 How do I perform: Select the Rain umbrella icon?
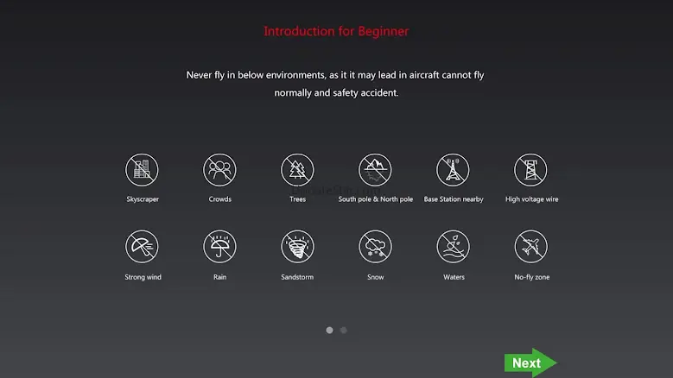pyautogui.click(x=219, y=247)
